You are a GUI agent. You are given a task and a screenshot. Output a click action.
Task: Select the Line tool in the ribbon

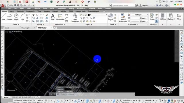point(3,17)
